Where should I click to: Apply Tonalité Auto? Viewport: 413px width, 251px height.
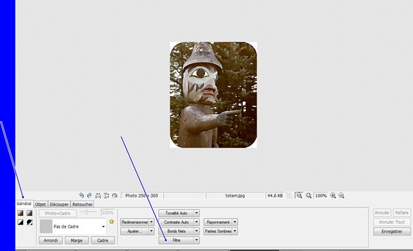(x=176, y=213)
